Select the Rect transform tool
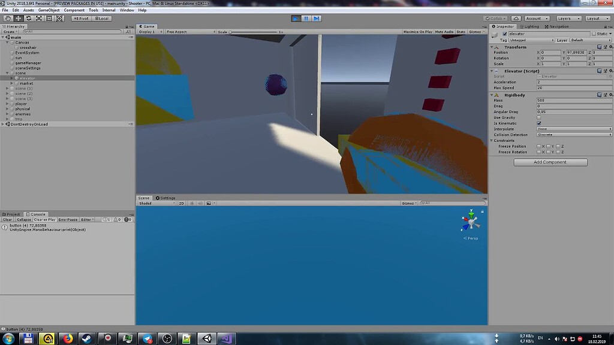This screenshot has height=345, width=614. [x=48, y=18]
